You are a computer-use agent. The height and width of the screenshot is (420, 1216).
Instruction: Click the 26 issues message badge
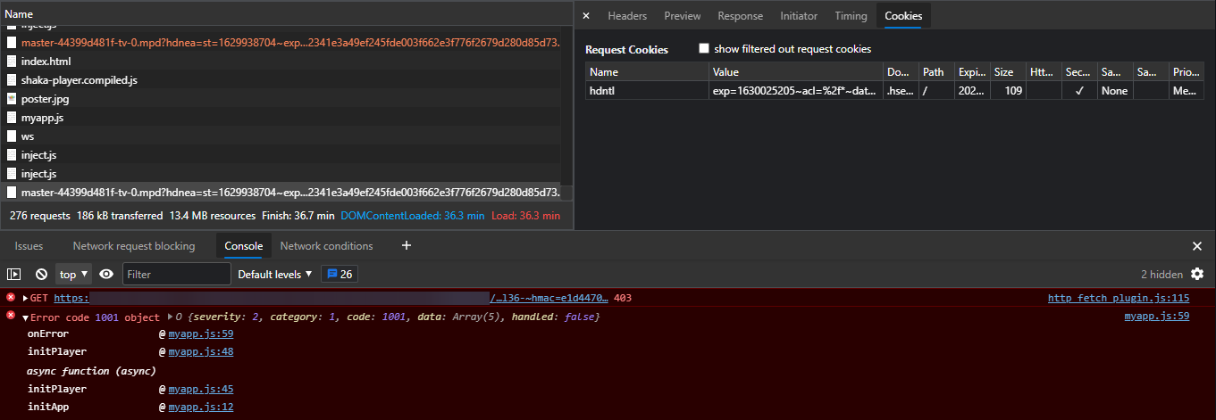340,275
